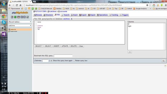Open Visual Studio from the taskbar

pyautogui.click(x=4, y=34)
